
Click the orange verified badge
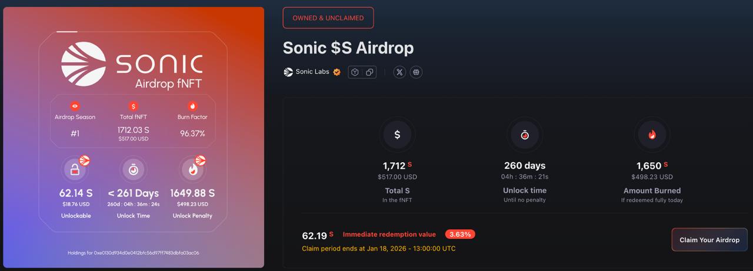click(x=337, y=72)
